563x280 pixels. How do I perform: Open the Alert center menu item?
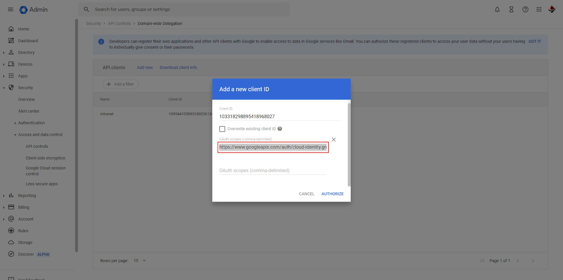[29, 111]
